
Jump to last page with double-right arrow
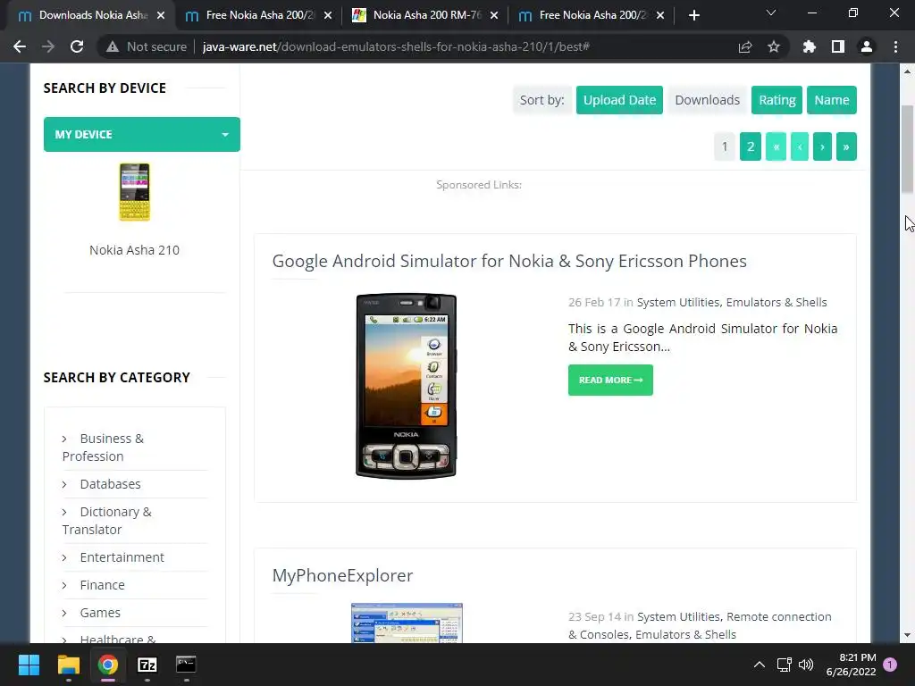[846, 146]
